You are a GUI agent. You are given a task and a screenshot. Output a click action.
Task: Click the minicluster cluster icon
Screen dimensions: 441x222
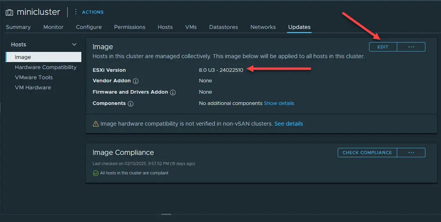(9, 12)
